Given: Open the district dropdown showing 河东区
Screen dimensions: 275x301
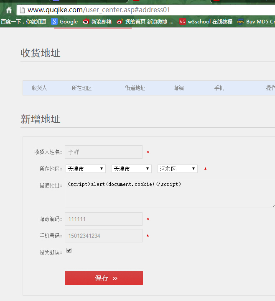Looking at the screenshot, I should [x=178, y=169].
